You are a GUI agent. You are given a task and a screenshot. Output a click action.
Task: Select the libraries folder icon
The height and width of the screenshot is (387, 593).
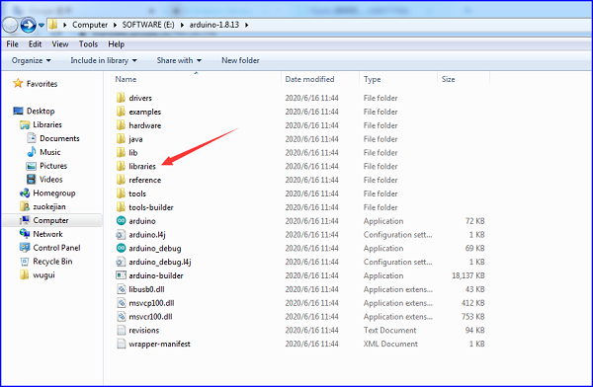121,166
